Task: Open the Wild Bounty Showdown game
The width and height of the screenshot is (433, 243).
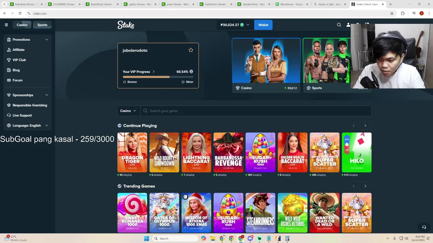Action: tap(164, 152)
